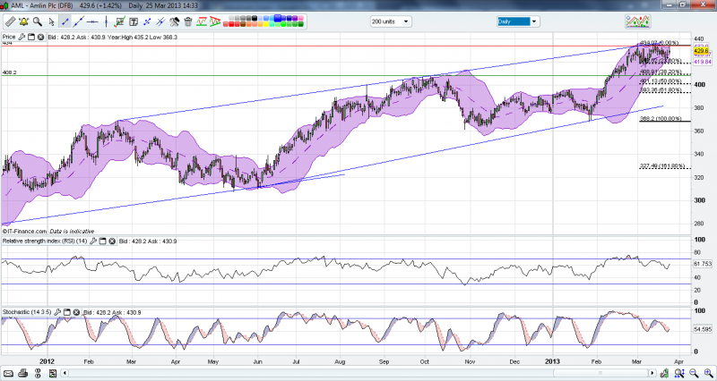This screenshot has width=717, height=381.
Task: Open the hammer and wrench settings tool
Action: [x=175, y=21]
